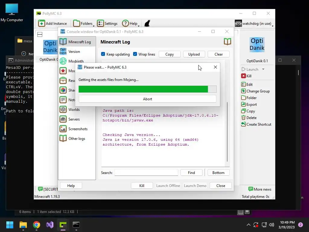The image size is (309, 232).
Task: Open the Worlds page
Action: [x=77, y=109]
